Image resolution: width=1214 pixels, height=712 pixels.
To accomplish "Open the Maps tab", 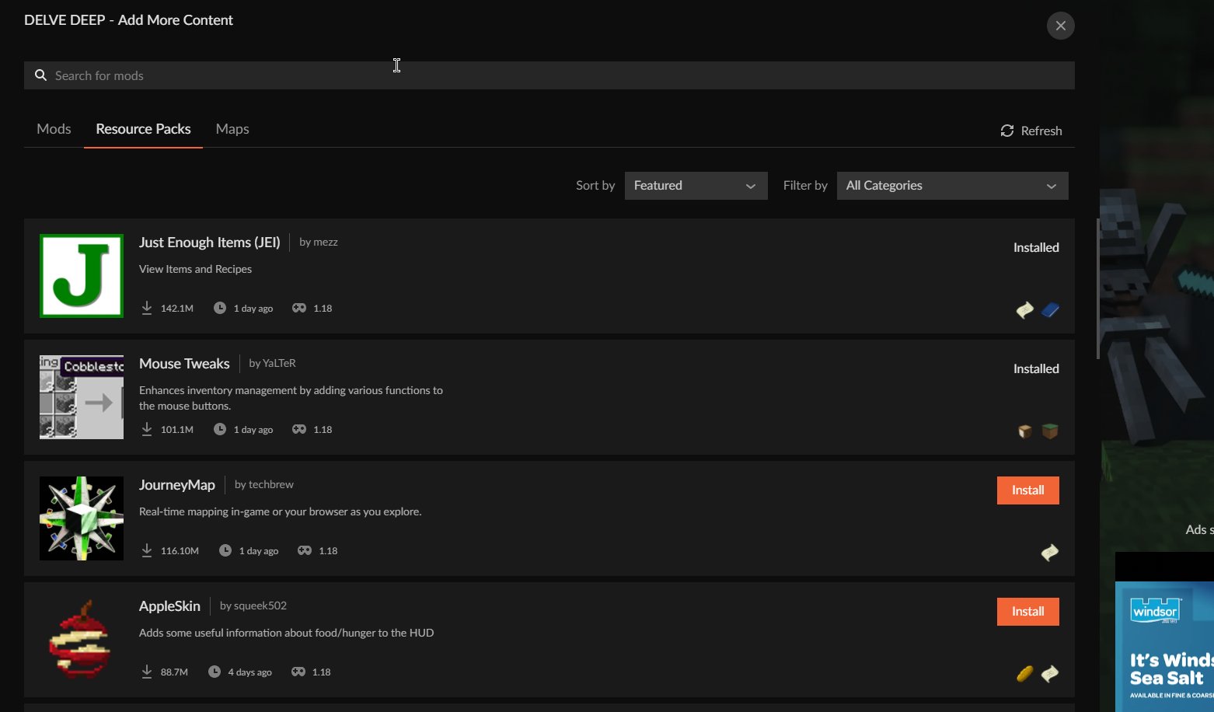I will point(232,129).
